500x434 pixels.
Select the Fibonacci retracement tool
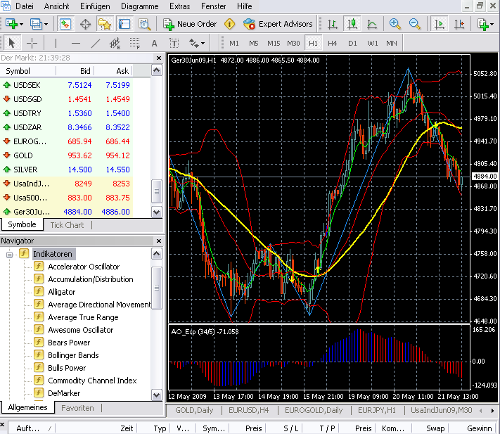click(x=135, y=43)
